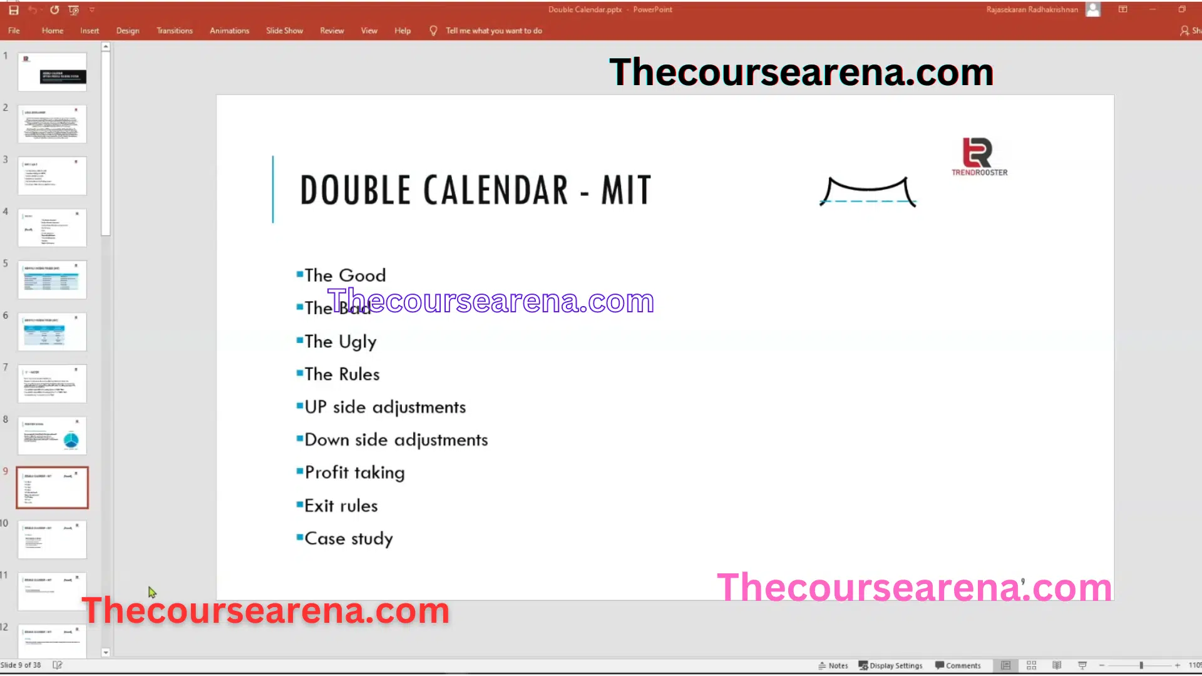Click the Slide Sorter view icon
This screenshot has height=676, width=1202.
1030,665
